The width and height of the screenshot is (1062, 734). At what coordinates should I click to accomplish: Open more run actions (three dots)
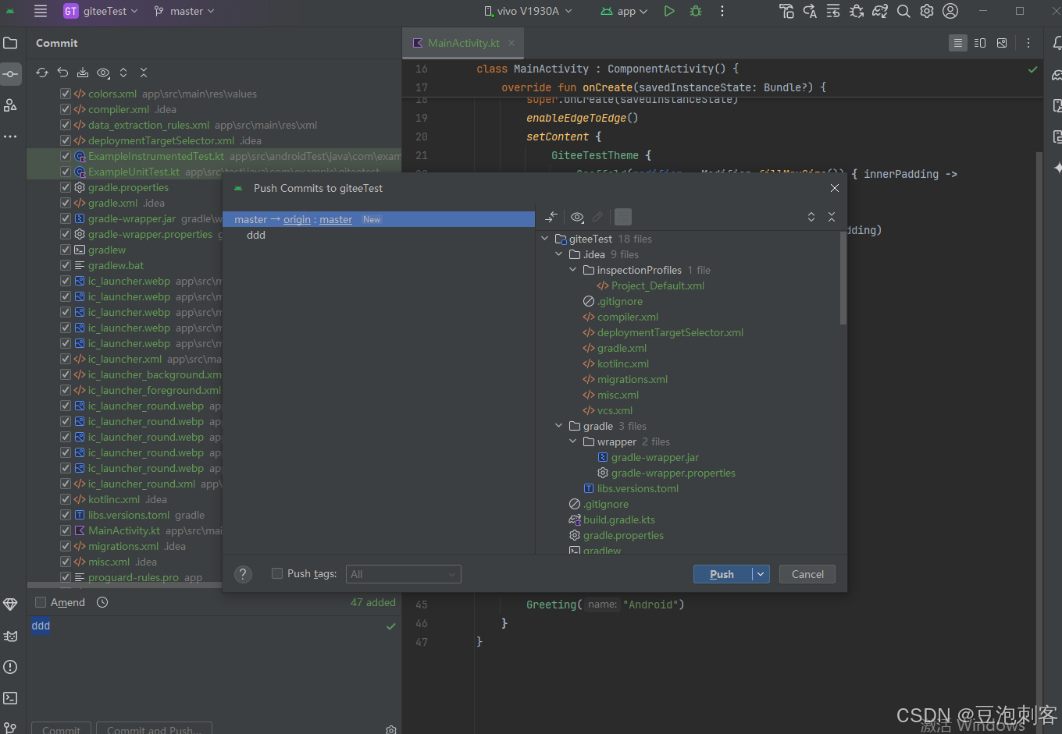722,11
